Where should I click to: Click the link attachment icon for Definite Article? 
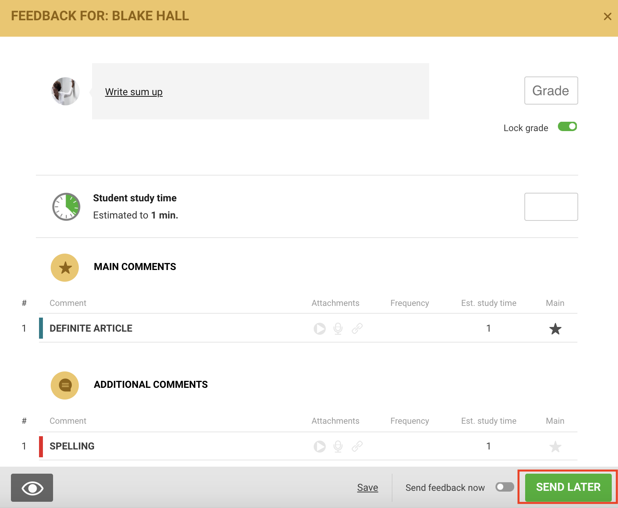tap(357, 329)
